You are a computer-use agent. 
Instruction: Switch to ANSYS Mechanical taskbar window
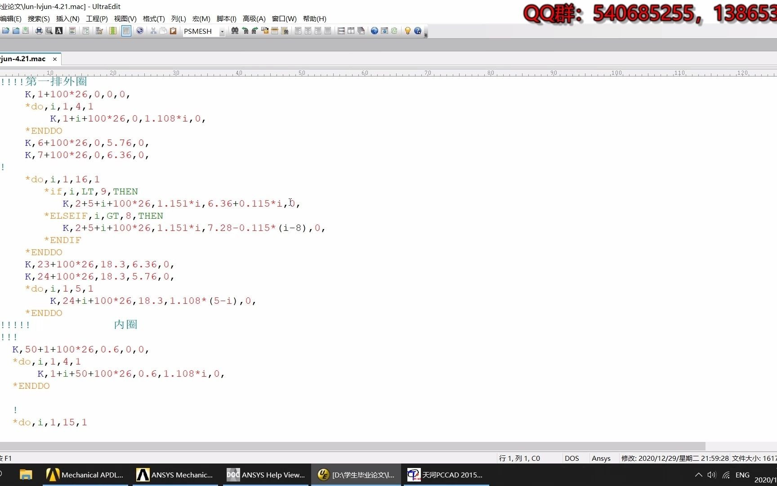point(175,475)
